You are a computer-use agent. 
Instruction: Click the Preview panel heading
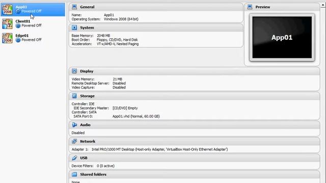[x=263, y=7]
